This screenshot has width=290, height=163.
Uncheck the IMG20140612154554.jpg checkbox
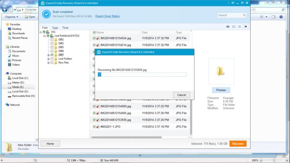point(94,38)
